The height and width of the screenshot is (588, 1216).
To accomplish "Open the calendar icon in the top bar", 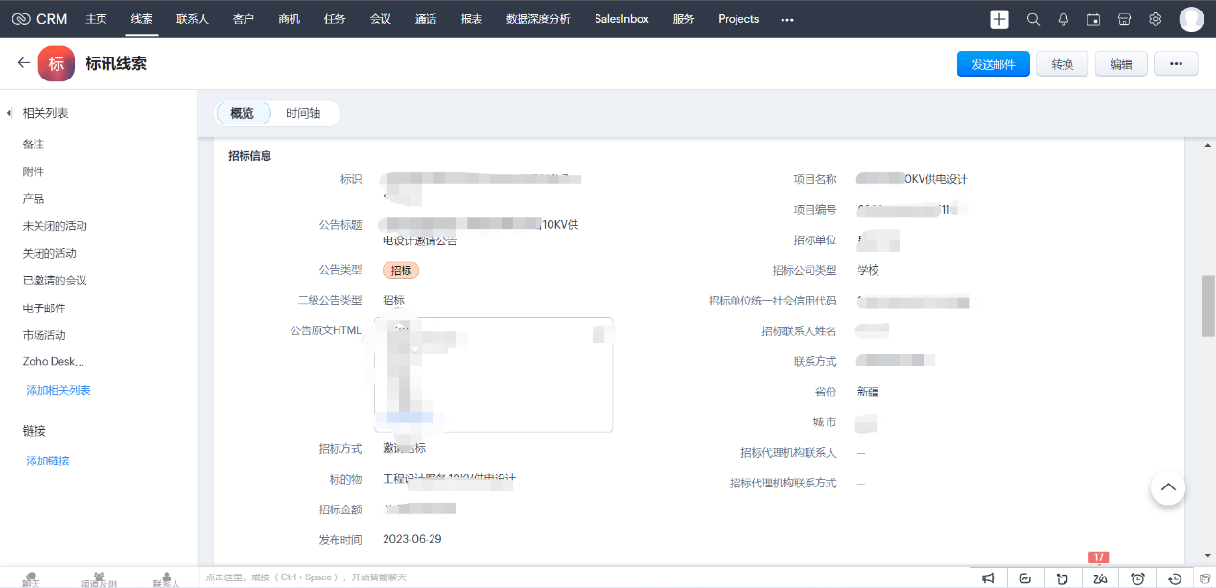I will 1093,18.
